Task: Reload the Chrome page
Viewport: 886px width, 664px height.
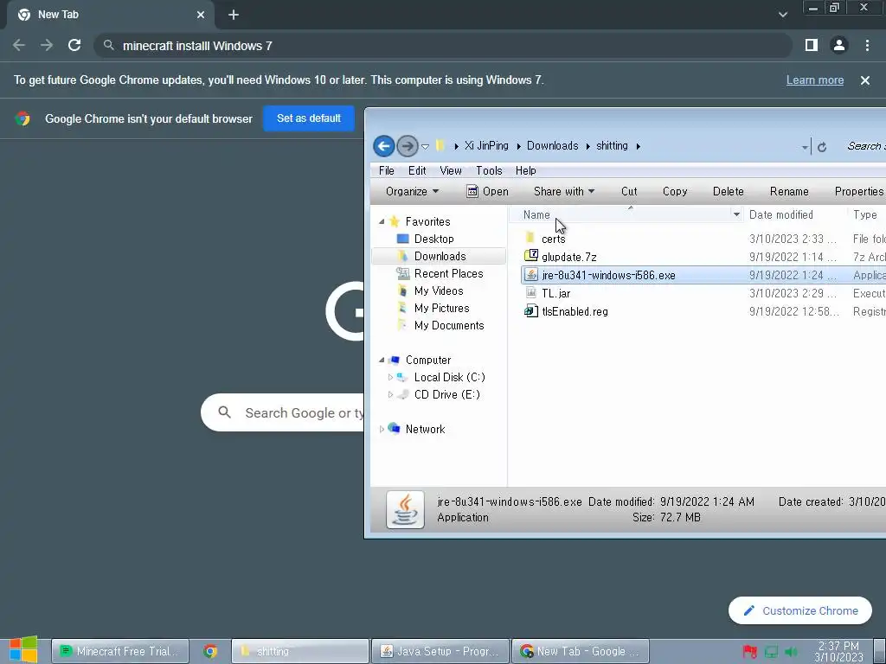Action: pos(74,45)
